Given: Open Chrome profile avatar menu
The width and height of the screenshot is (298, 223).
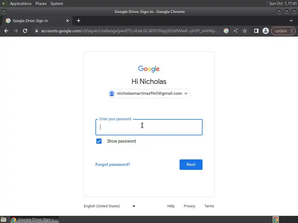Looking at the screenshot, I should [265, 31].
